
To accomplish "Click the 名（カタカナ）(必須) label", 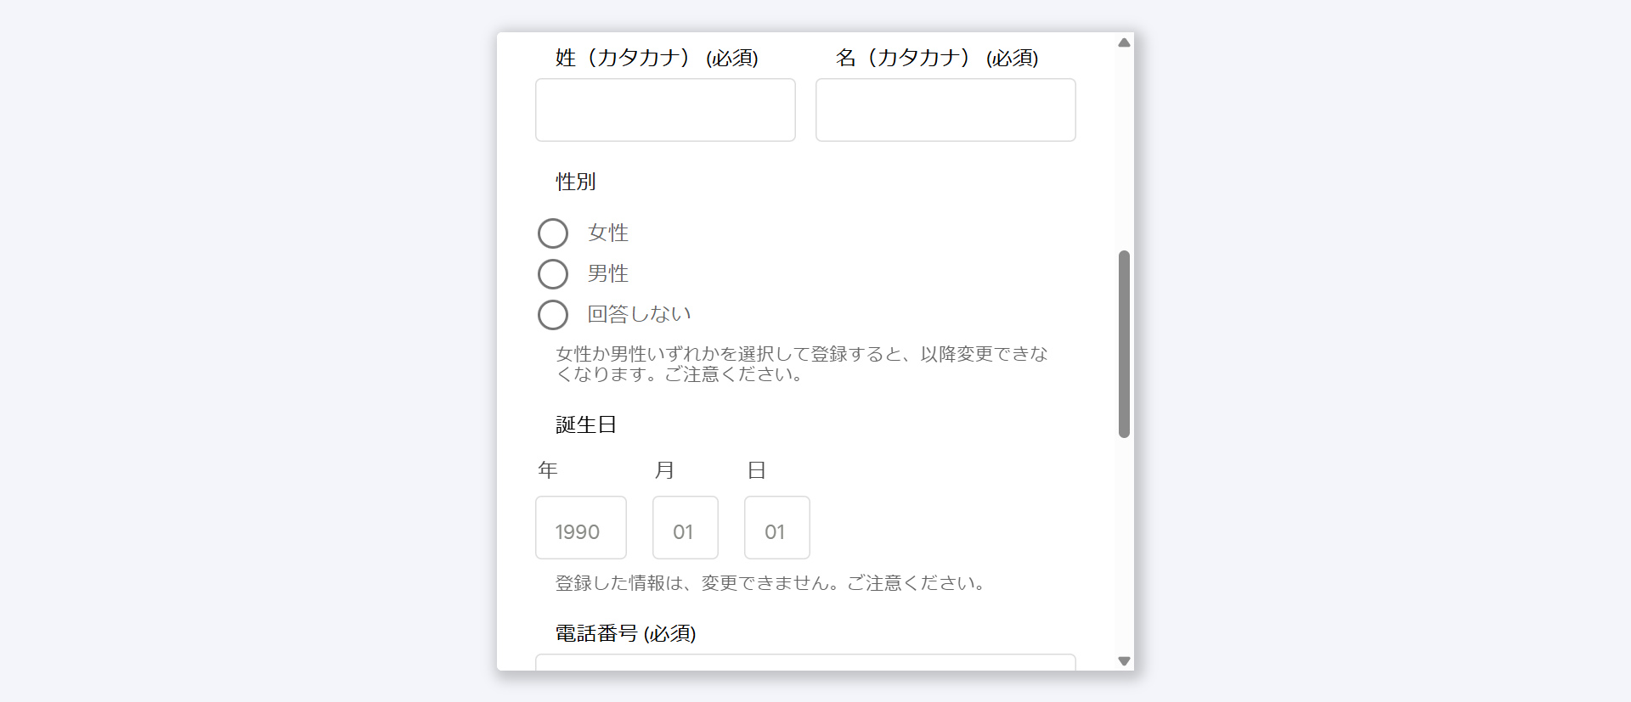I will pyautogui.click(x=937, y=58).
